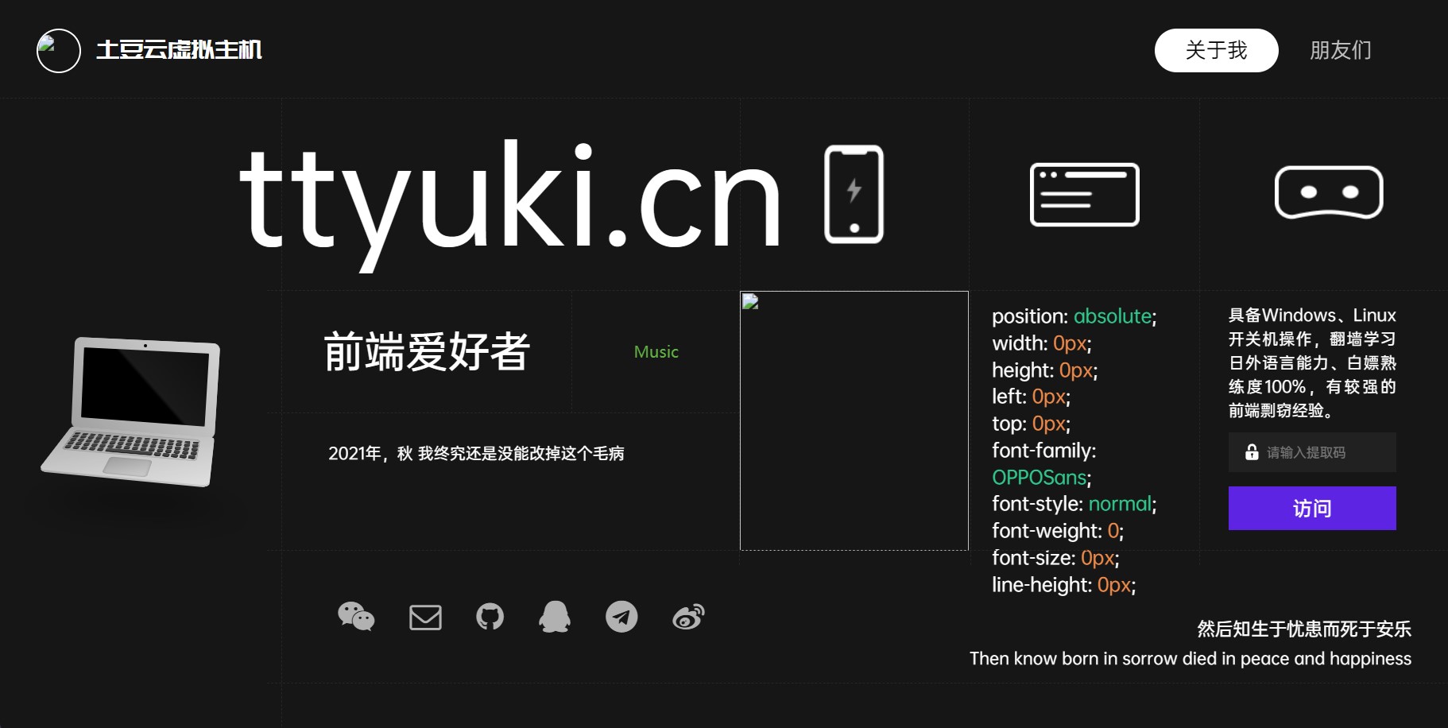Switch to the 关于我 tab
Screen dimensions: 1448x728
tap(1216, 49)
